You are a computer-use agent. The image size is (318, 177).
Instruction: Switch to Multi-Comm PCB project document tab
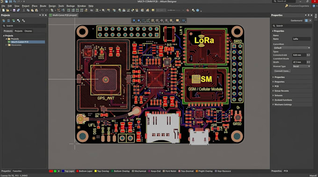[x=63, y=15]
